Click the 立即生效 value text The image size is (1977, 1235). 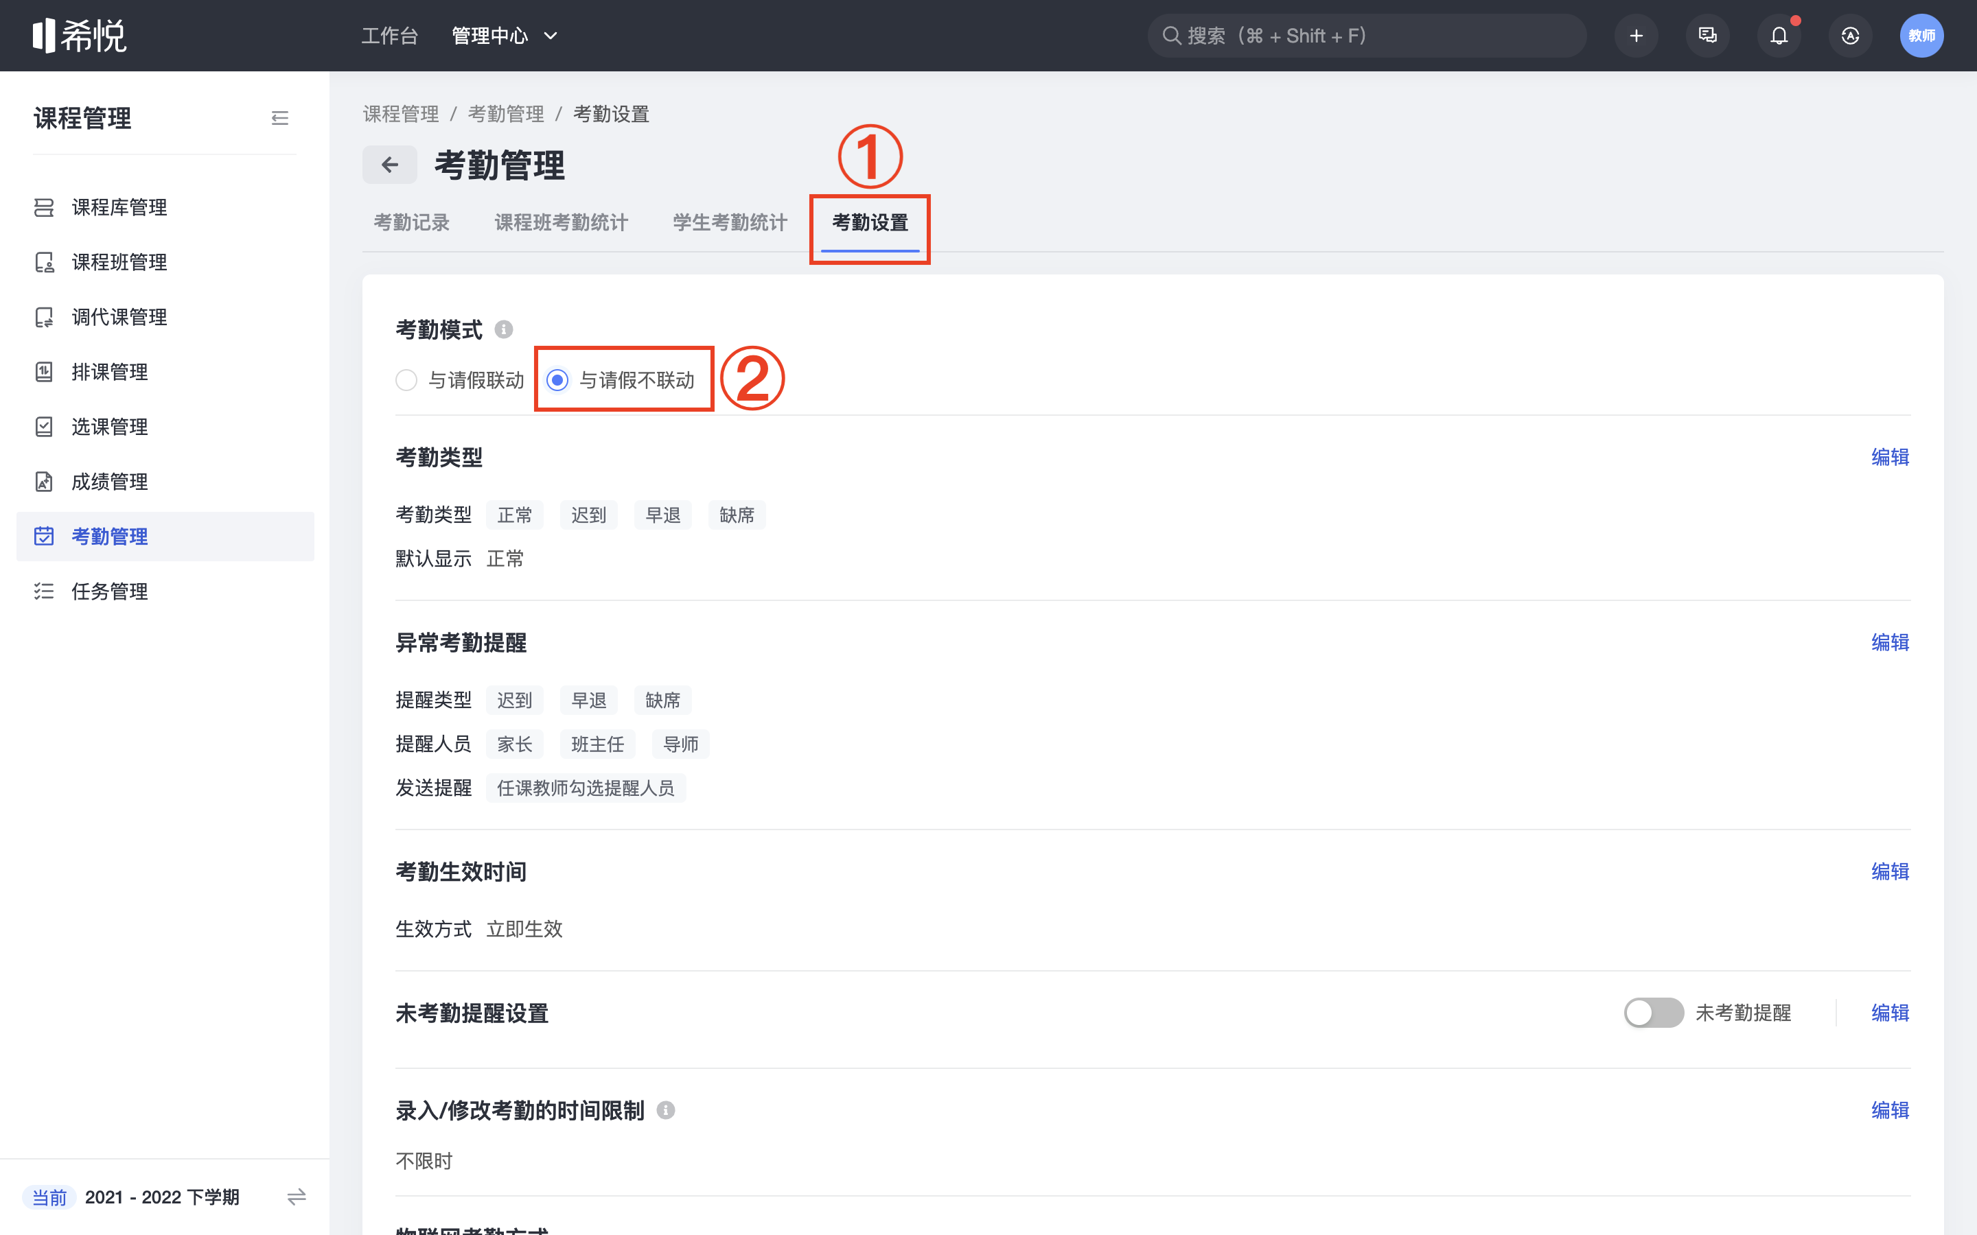click(x=524, y=929)
